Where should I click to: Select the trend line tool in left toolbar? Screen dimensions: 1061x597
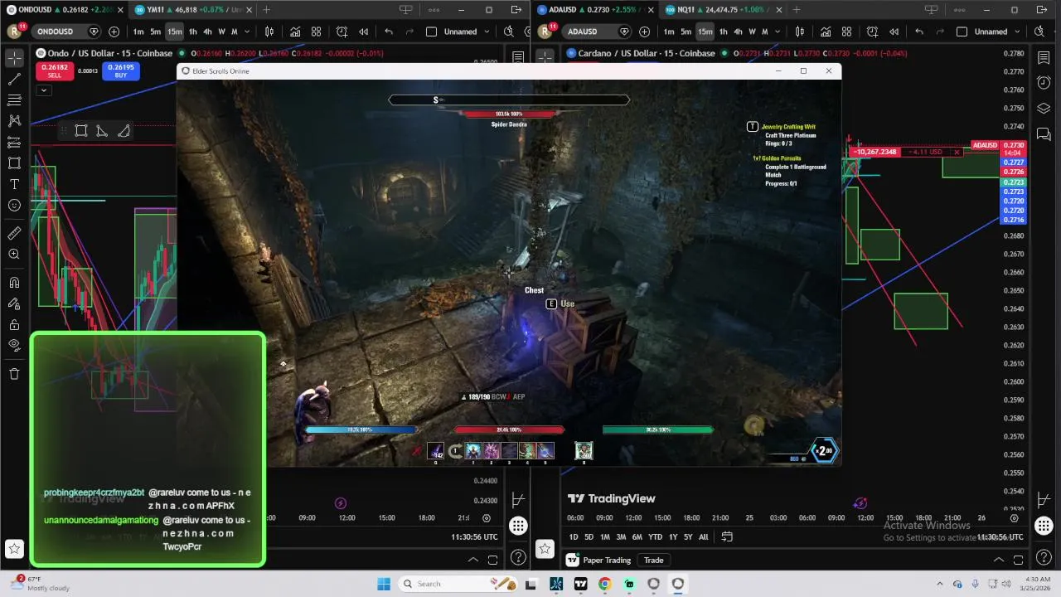pyautogui.click(x=14, y=80)
